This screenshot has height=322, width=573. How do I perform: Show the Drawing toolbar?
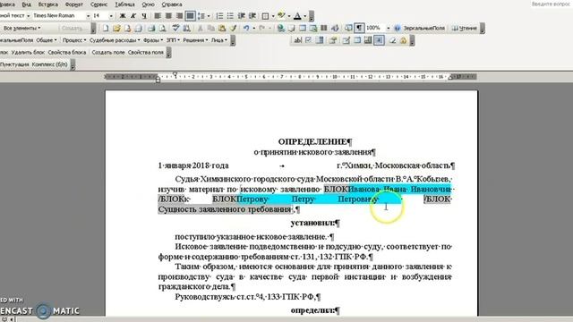coord(334,28)
